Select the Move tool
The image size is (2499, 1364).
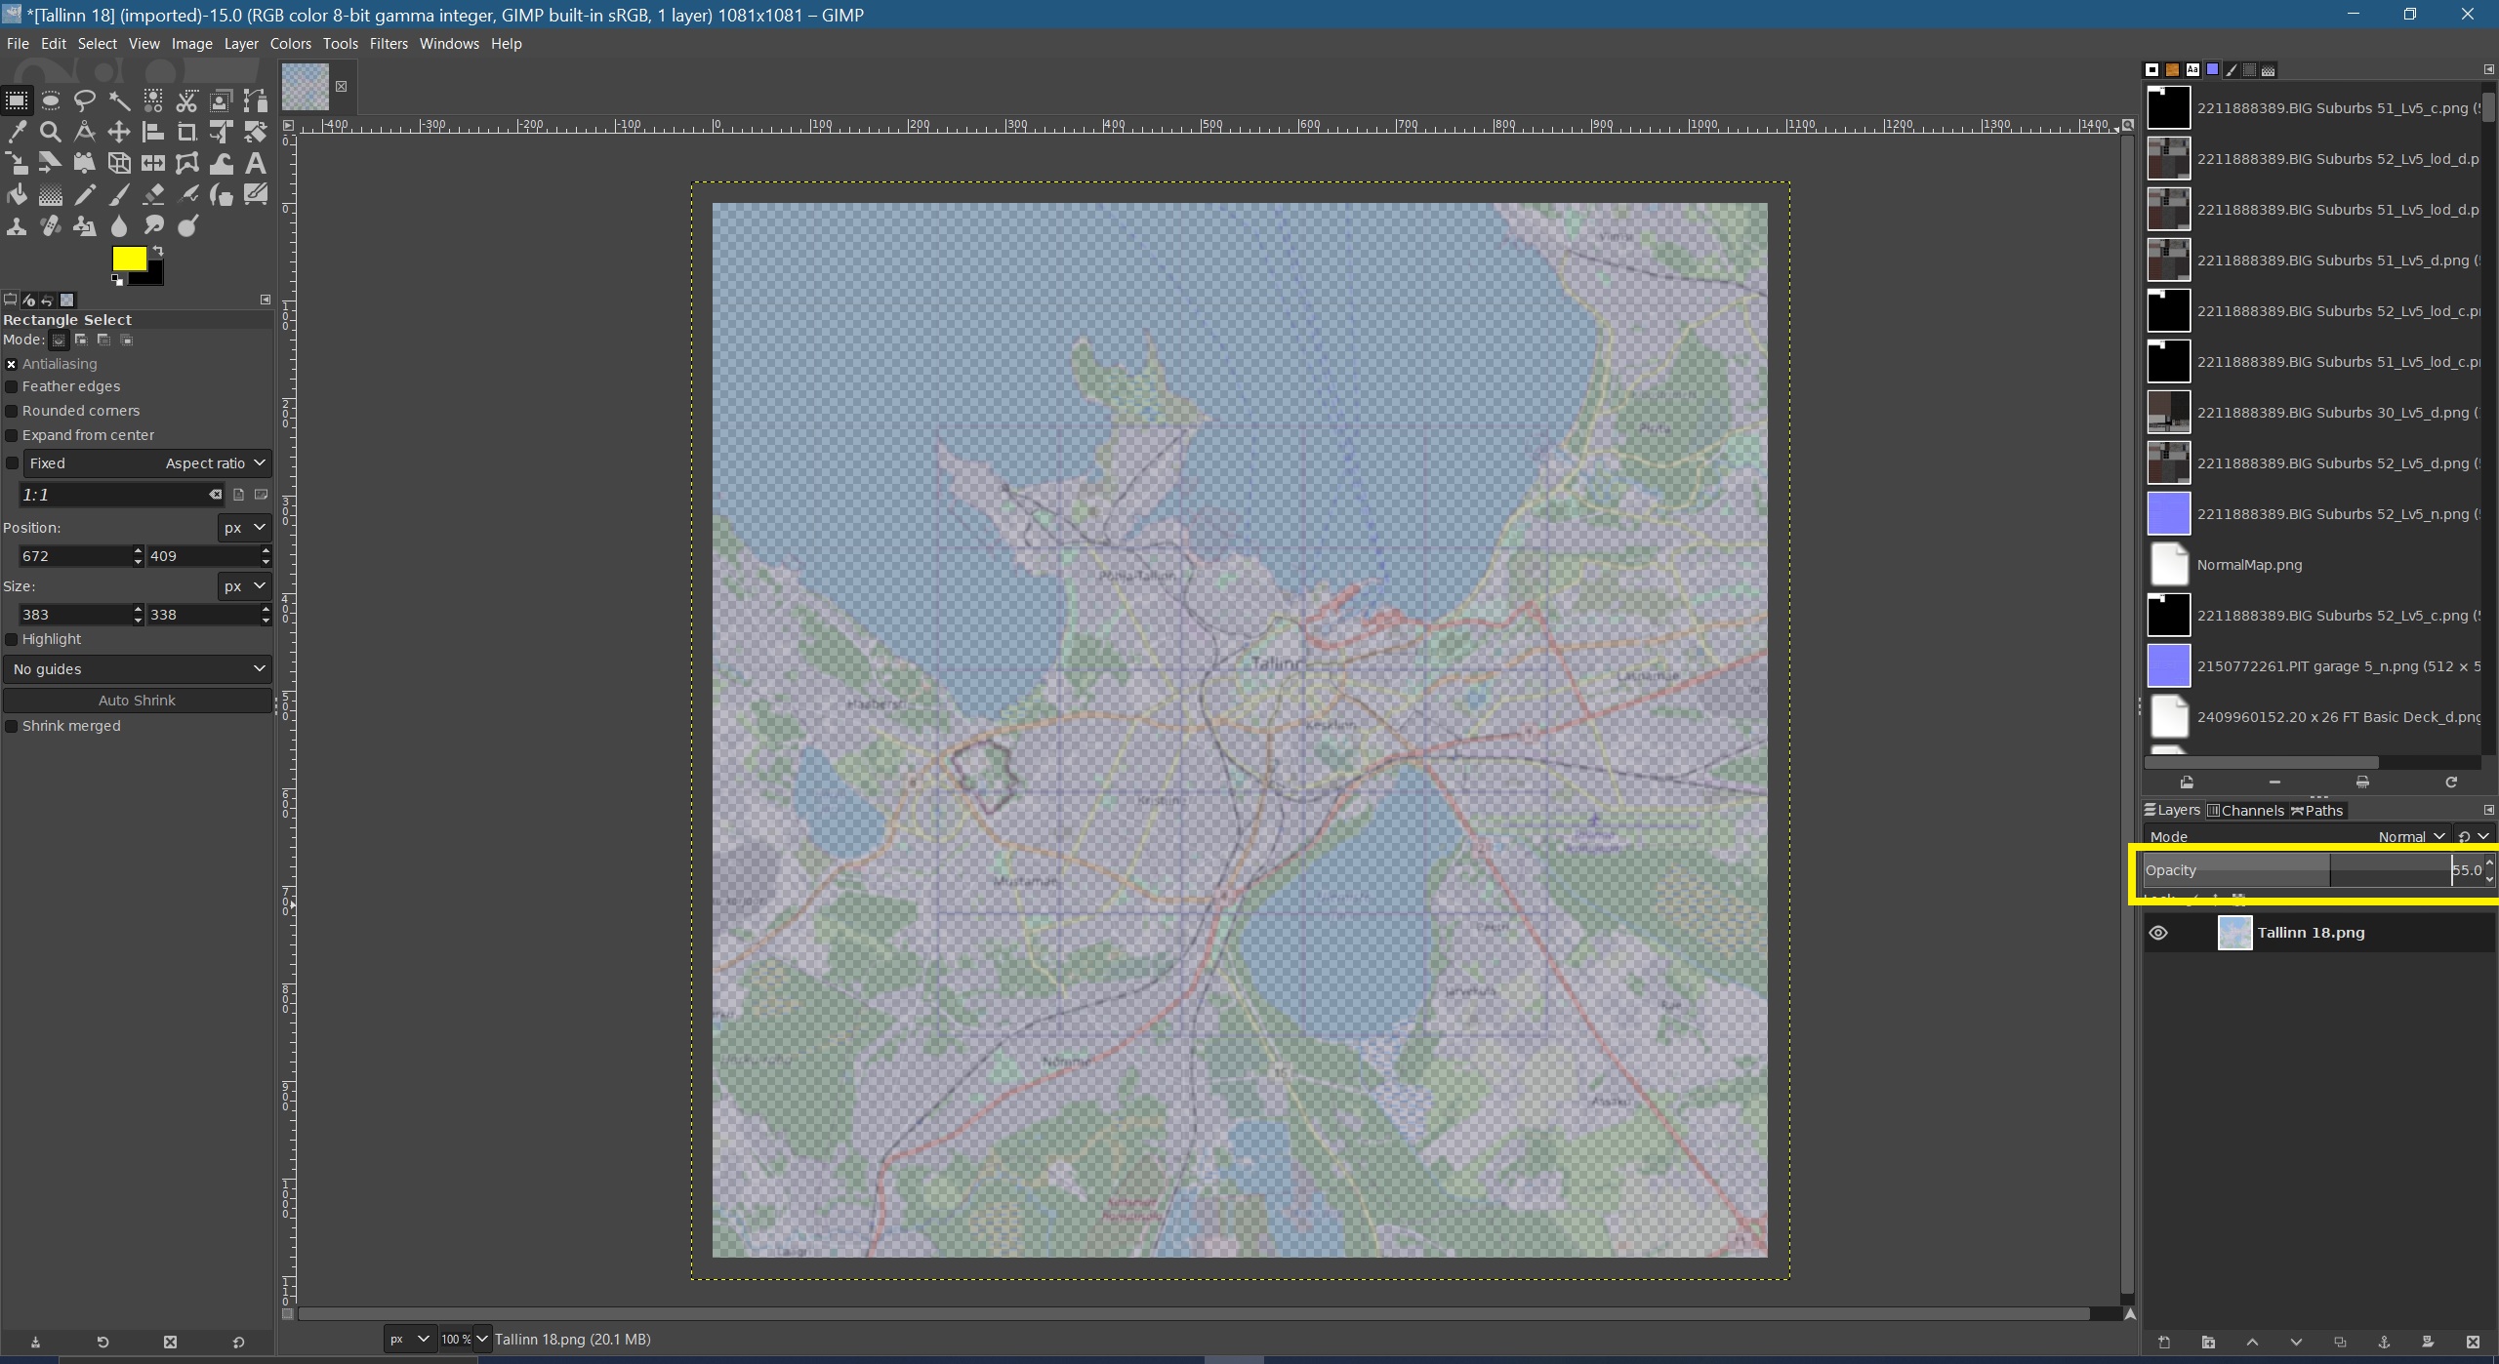click(119, 132)
